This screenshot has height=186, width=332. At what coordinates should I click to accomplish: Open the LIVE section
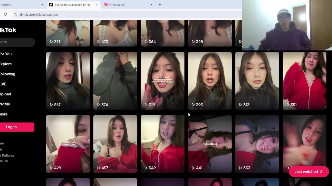coord(3,84)
